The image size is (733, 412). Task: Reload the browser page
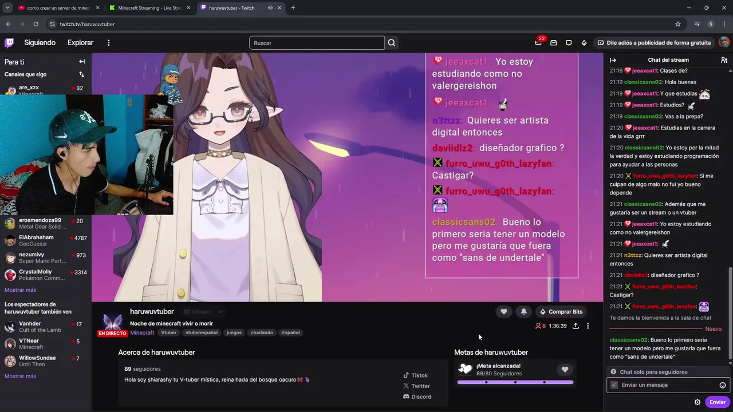click(x=36, y=24)
